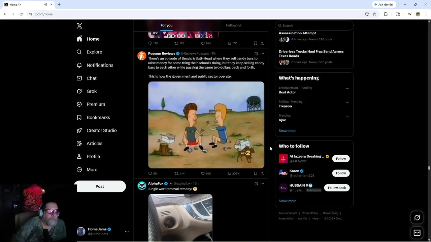Reload the page in browser
The width and height of the screenshot is (431, 242).
[21, 14]
